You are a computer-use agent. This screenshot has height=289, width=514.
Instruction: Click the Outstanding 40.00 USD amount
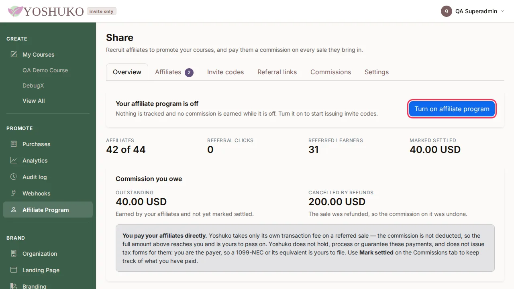(x=141, y=201)
